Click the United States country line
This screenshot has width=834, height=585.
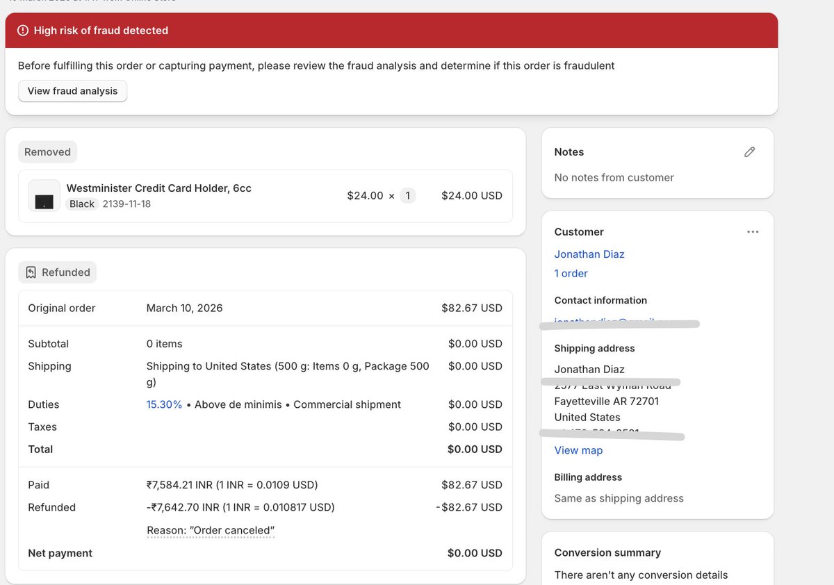pos(587,418)
